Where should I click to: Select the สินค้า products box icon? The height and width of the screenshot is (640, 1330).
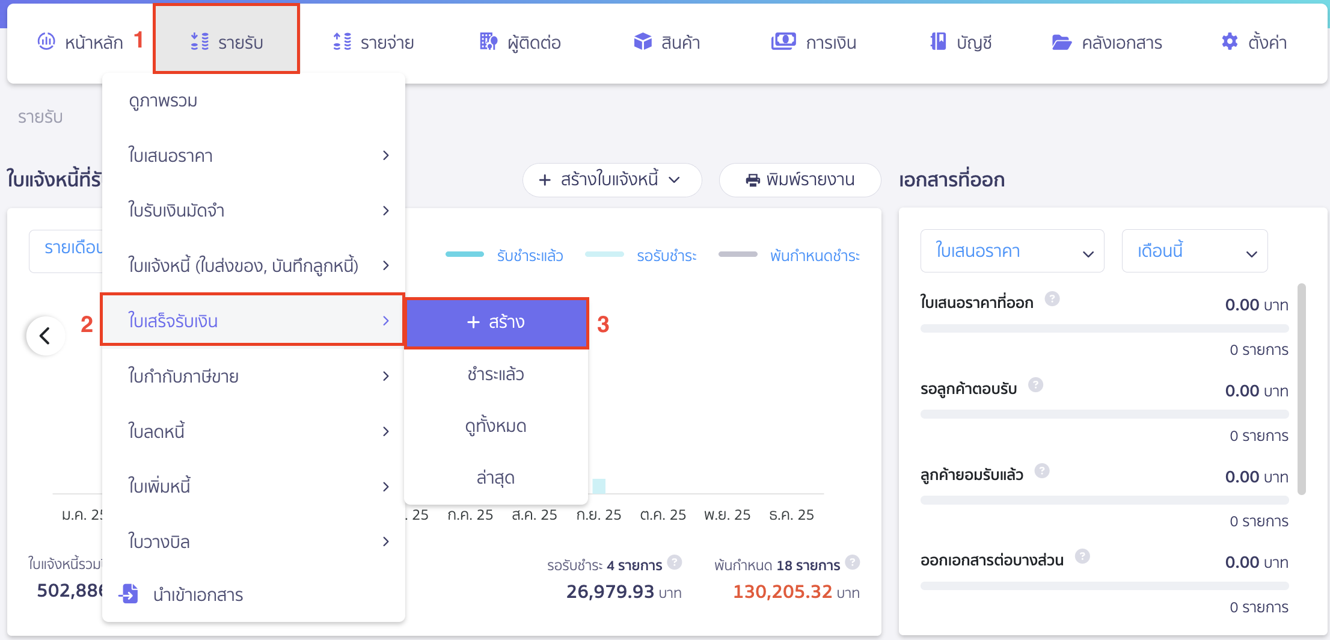click(x=642, y=42)
